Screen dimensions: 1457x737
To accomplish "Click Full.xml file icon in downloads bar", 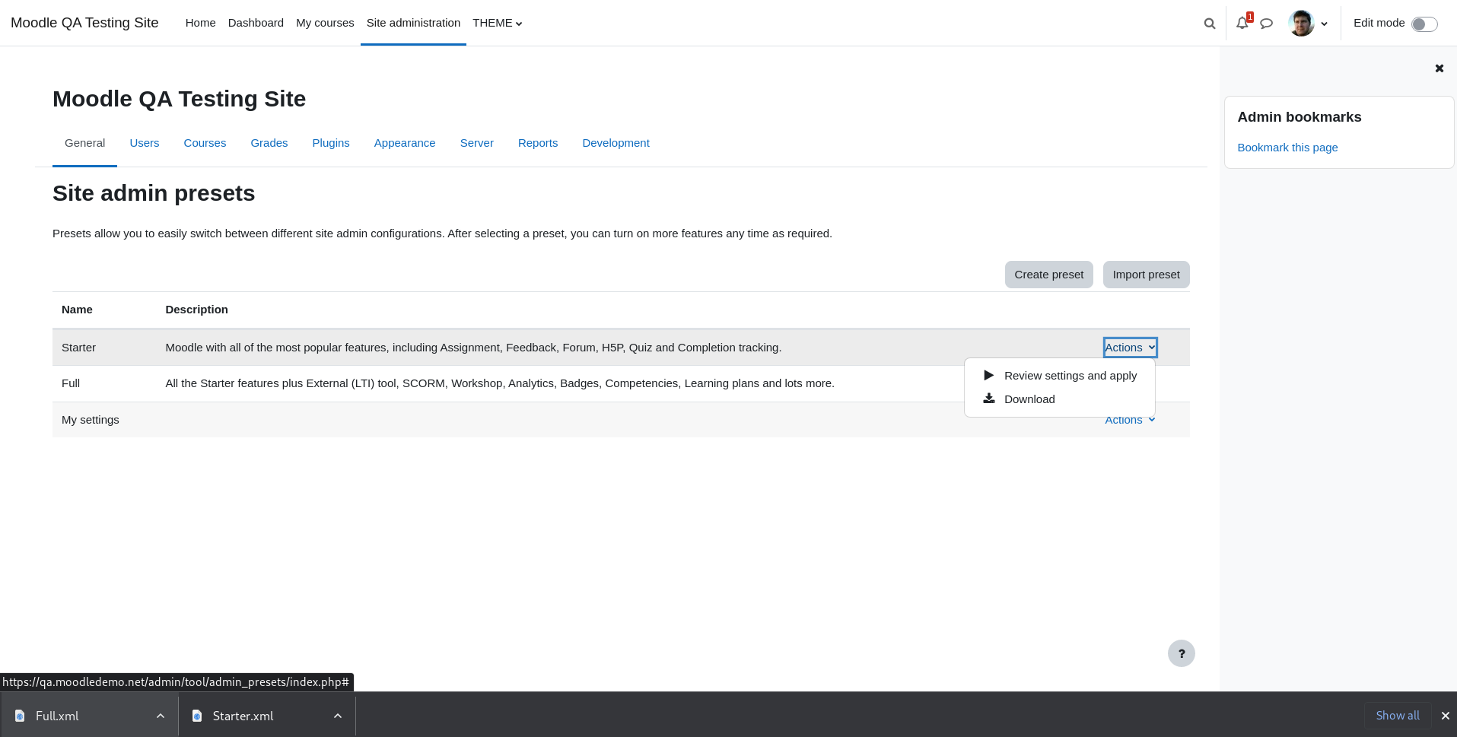I will tap(20, 716).
